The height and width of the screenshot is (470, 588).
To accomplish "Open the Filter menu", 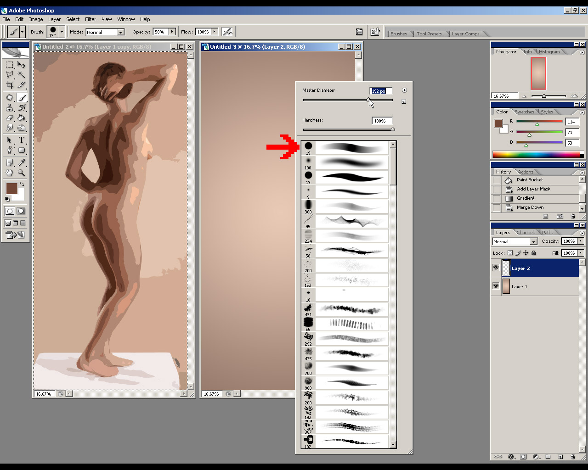I will [x=90, y=19].
